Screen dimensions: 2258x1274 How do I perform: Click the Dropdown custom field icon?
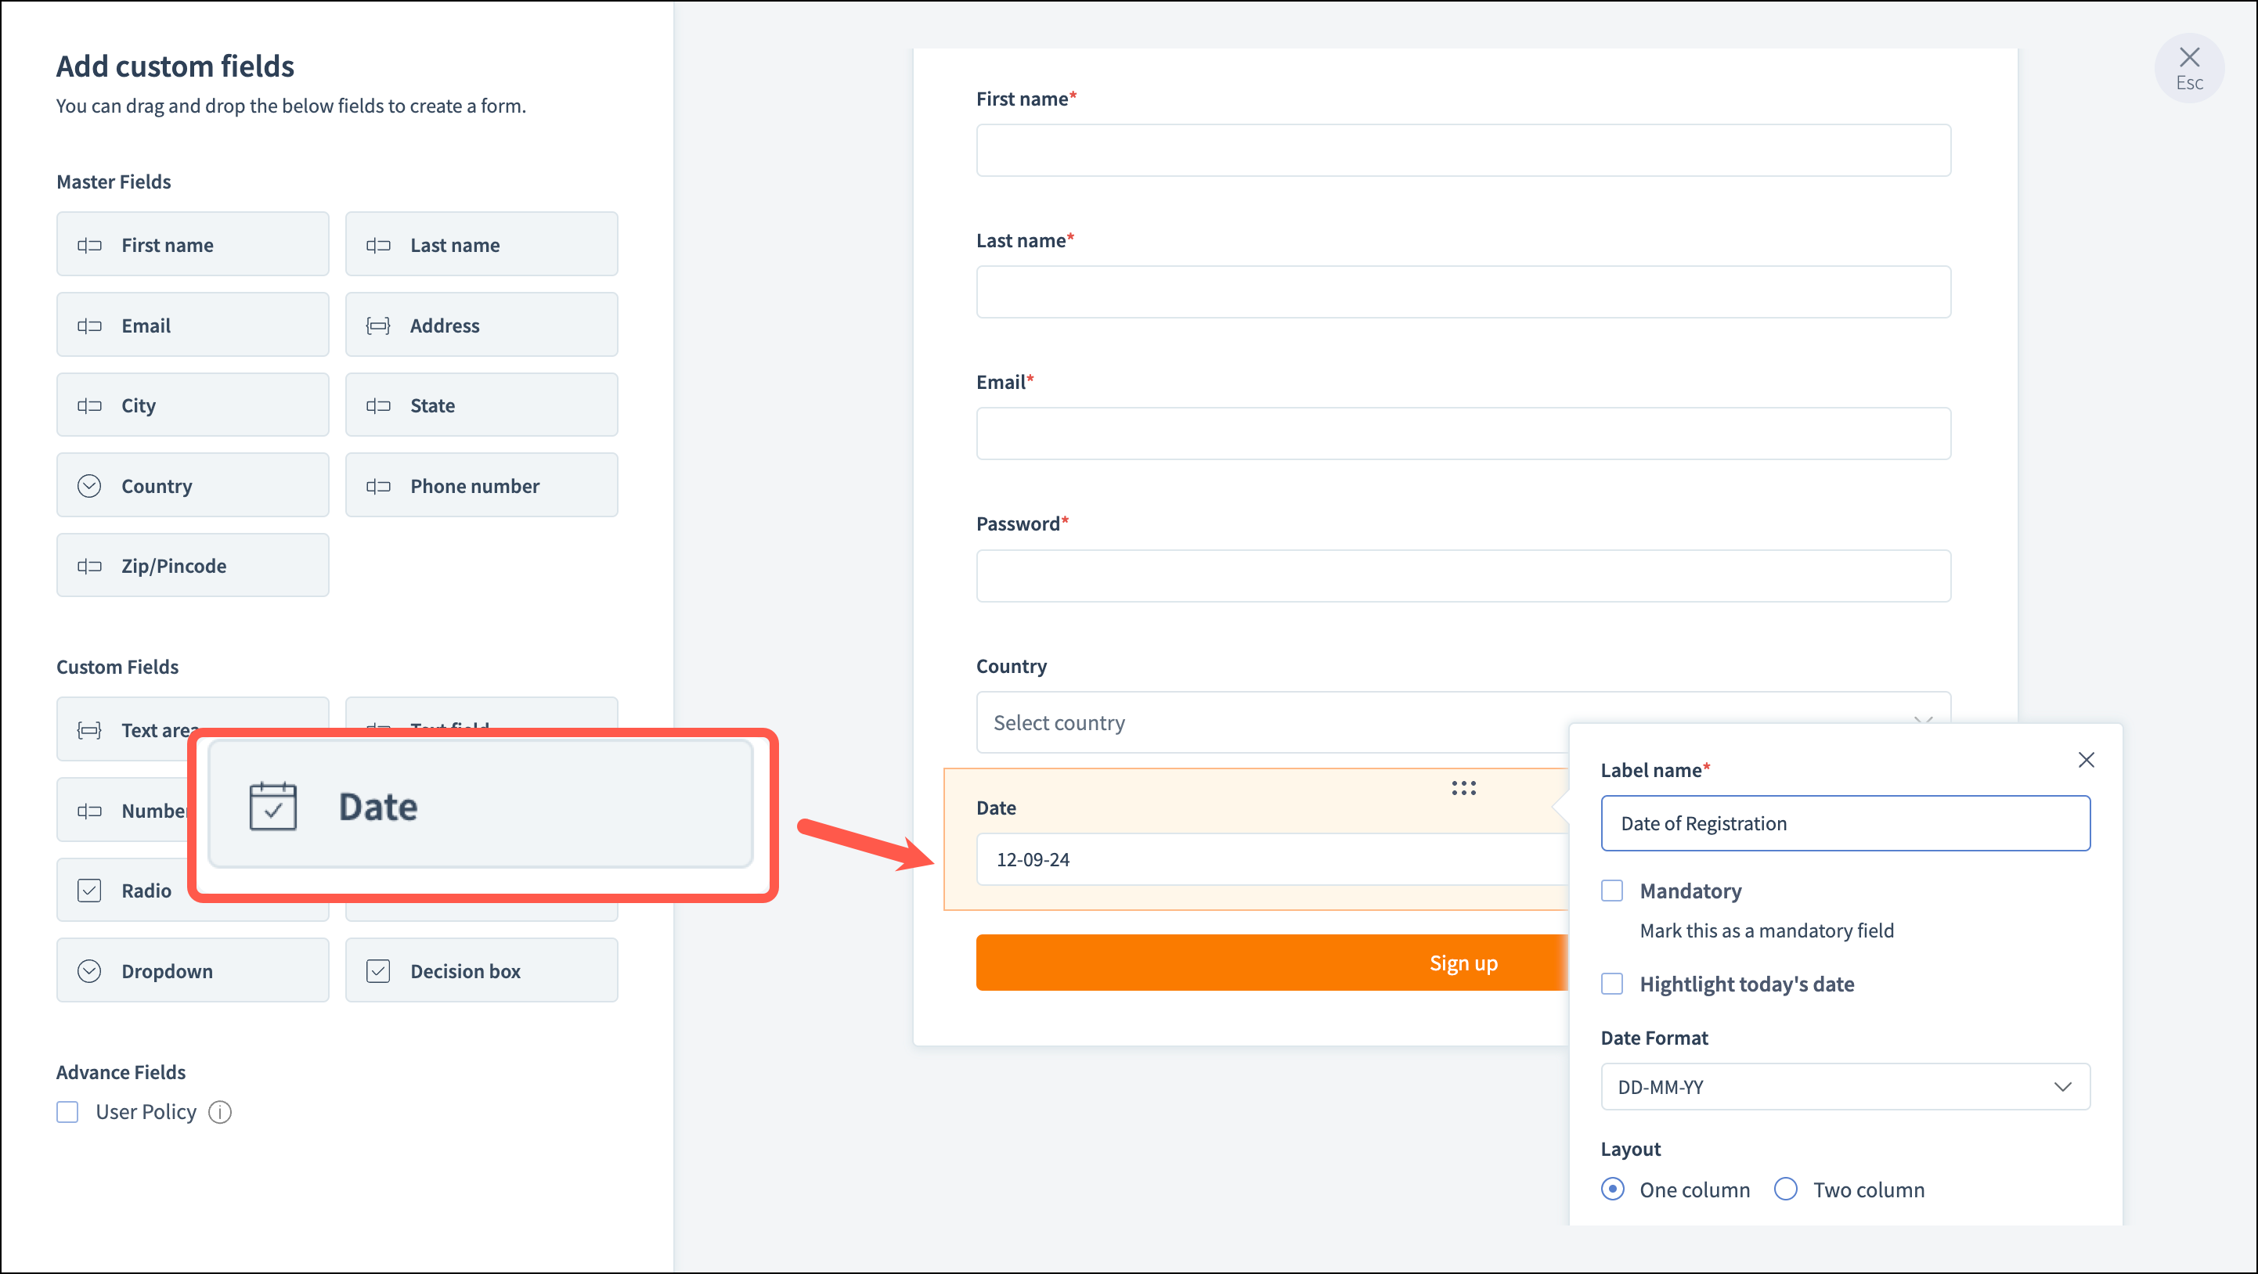(x=89, y=971)
